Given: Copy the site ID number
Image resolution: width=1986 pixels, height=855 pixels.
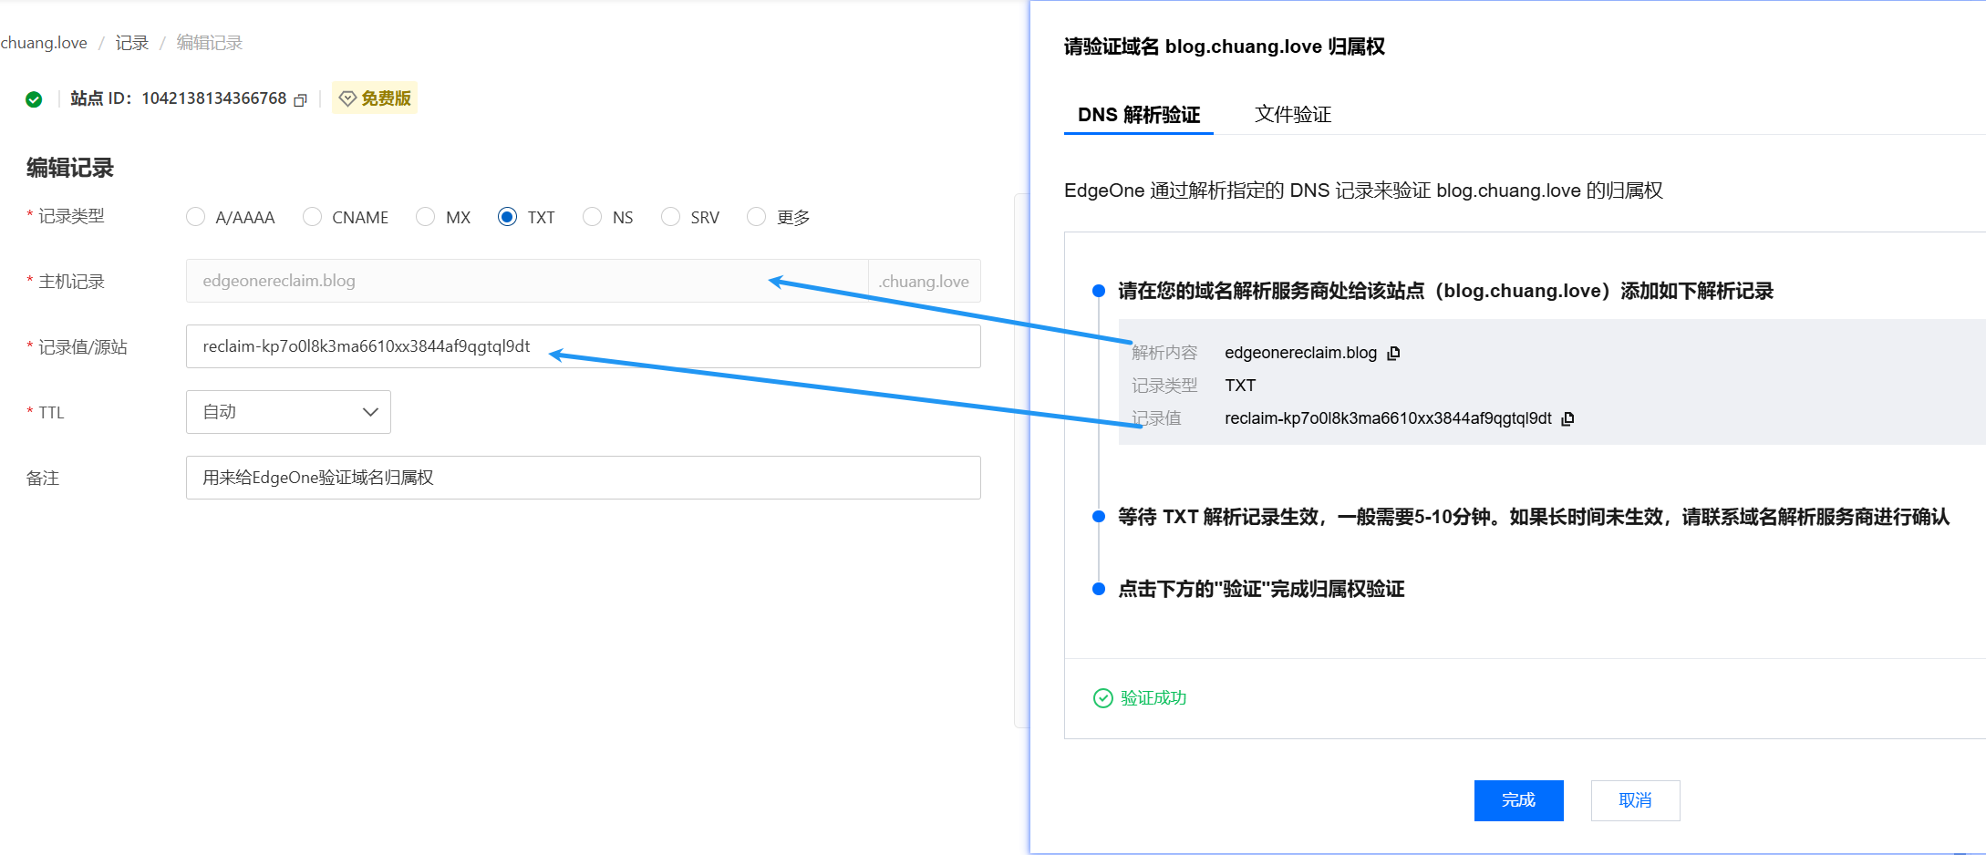Looking at the screenshot, I should (x=301, y=99).
